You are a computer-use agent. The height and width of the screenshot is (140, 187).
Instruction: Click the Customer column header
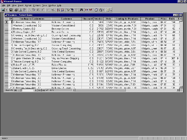[x=66, y=19]
